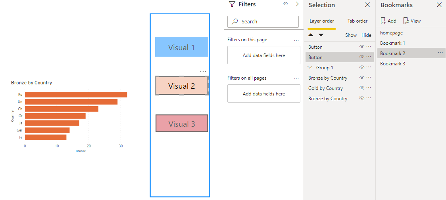446x200 pixels.
Task: Select the homepage bookmark
Action: (411, 33)
